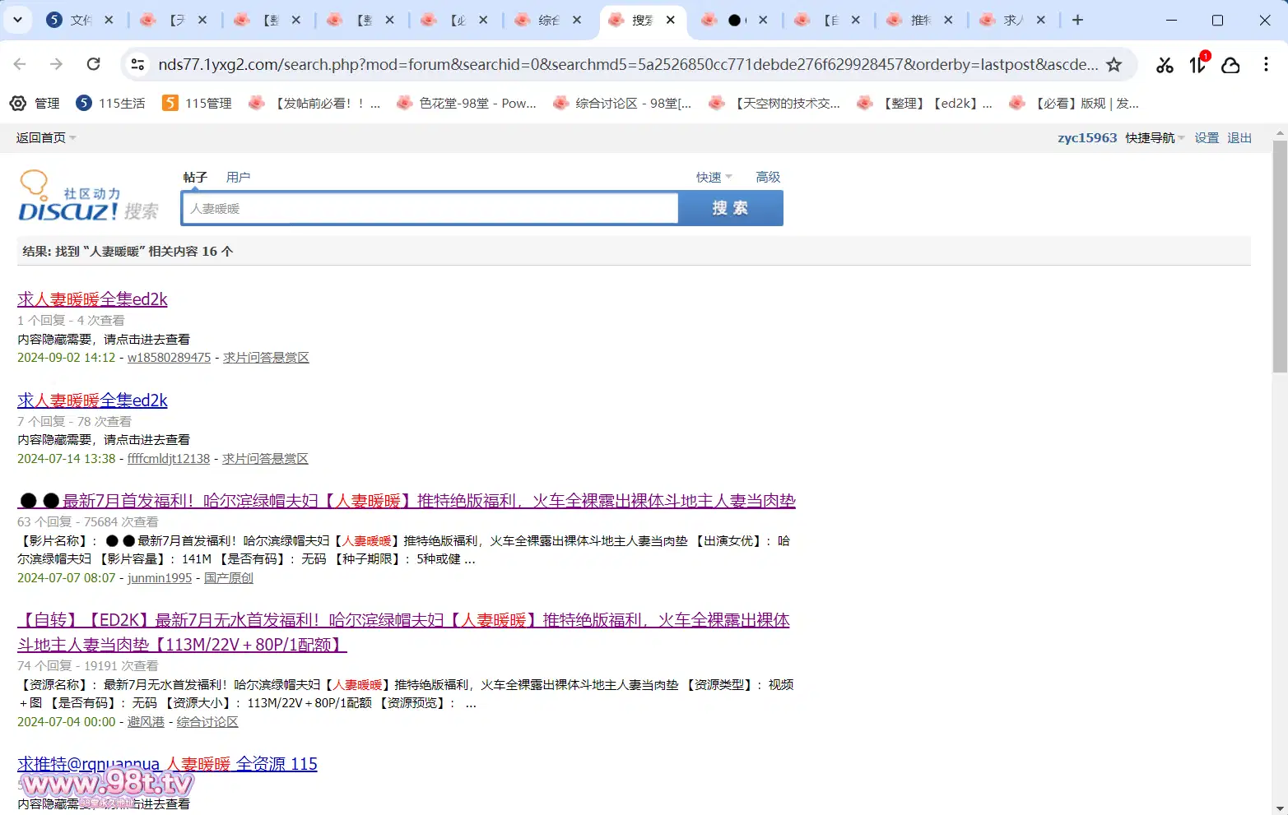Open extension with red notification badge
Image resolution: width=1288 pixels, height=815 pixels.
(1198, 64)
